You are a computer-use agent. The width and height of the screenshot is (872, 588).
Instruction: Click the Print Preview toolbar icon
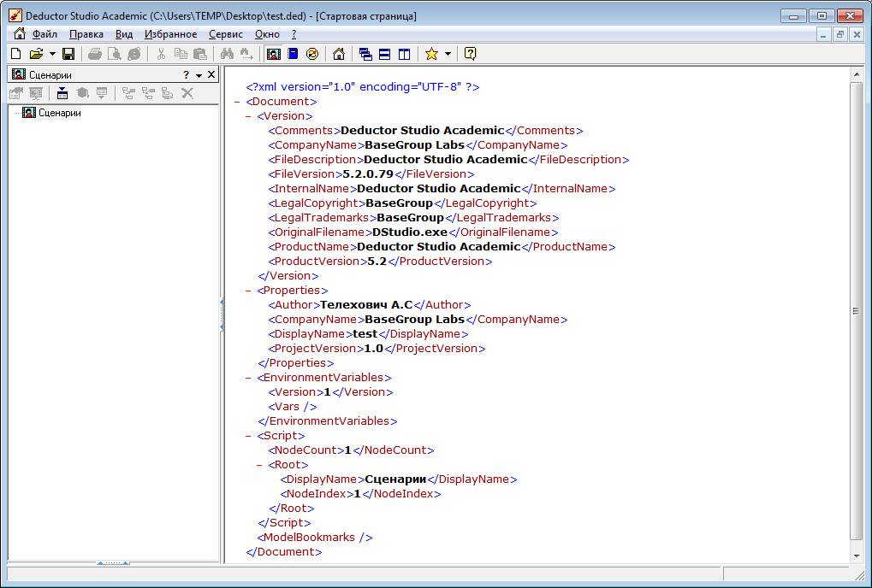coord(115,54)
